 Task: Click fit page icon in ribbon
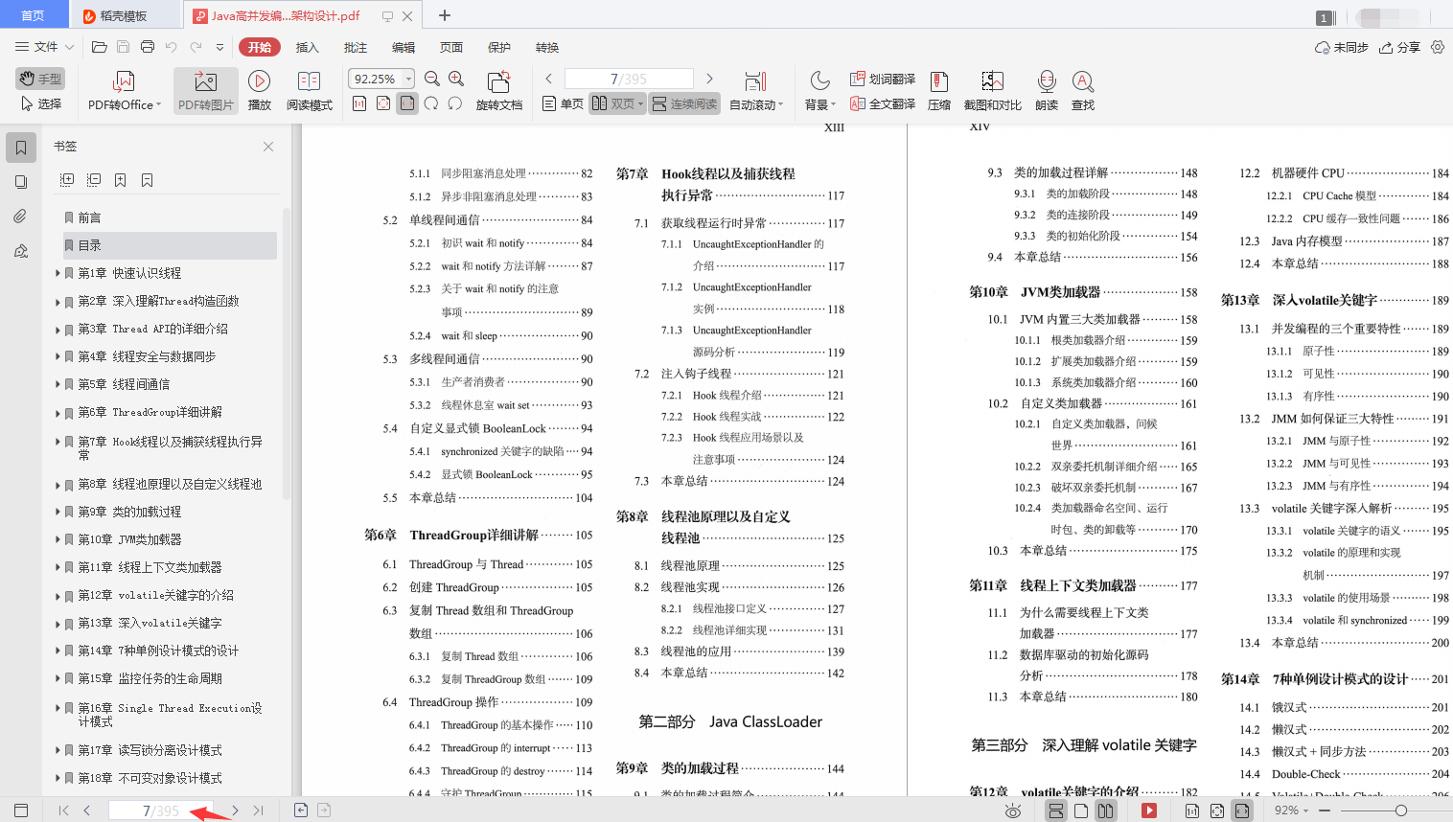[x=383, y=103]
